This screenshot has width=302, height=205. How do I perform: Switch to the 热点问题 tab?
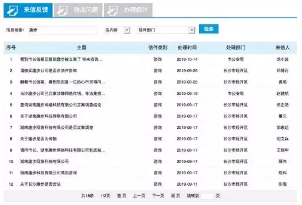[x=86, y=10]
